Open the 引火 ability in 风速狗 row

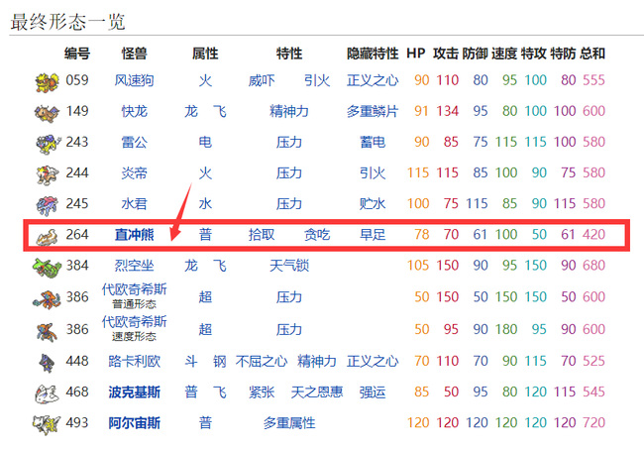[317, 80]
